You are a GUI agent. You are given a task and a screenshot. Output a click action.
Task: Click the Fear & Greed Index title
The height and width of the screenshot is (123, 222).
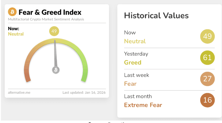point(50,13)
